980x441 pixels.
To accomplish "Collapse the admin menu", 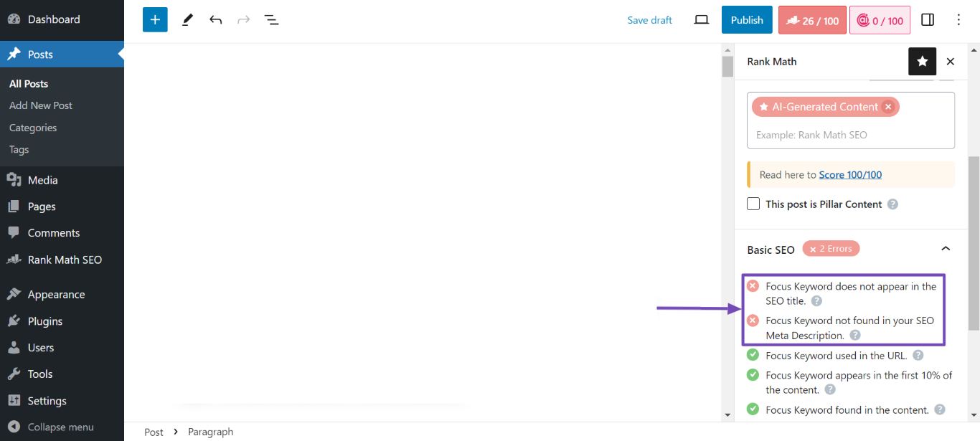I will [62, 427].
